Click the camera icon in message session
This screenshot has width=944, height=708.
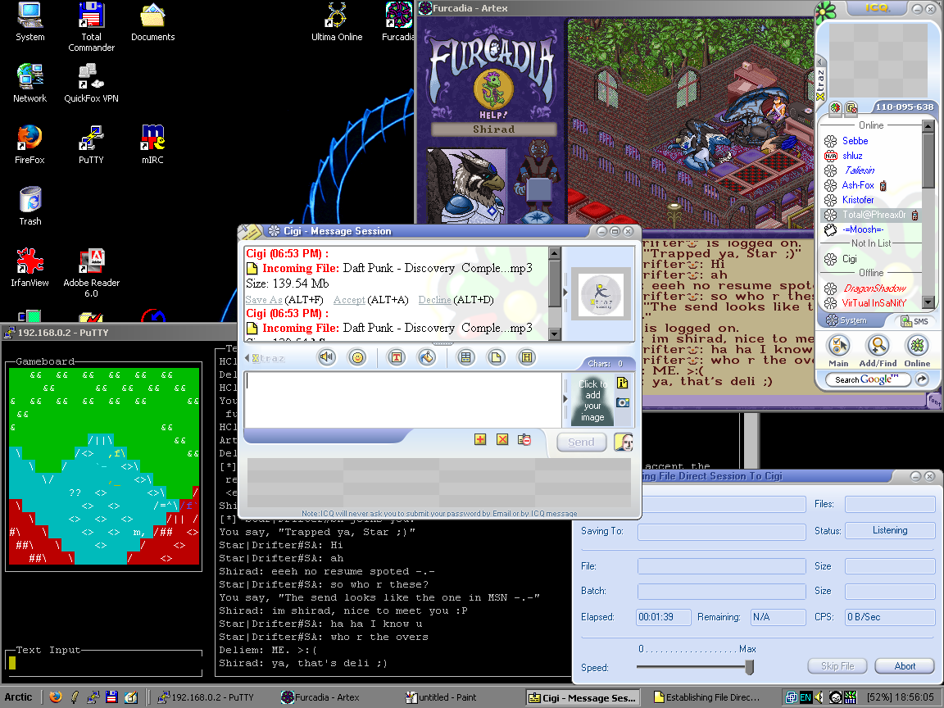pos(623,402)
